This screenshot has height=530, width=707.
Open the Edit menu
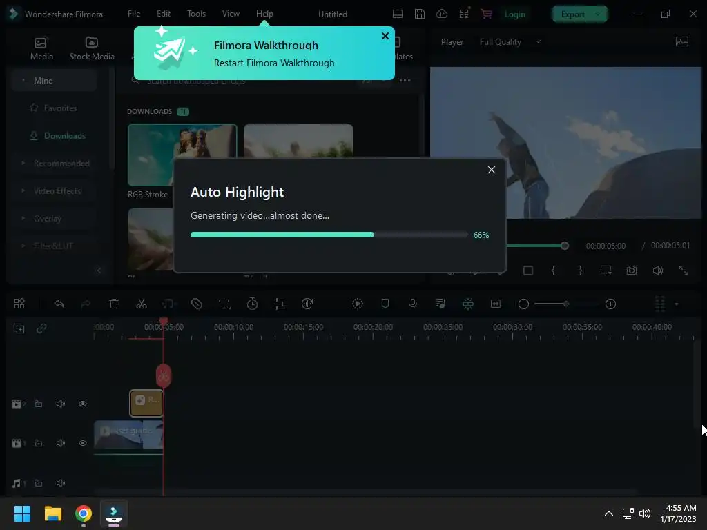coord(164,14)
